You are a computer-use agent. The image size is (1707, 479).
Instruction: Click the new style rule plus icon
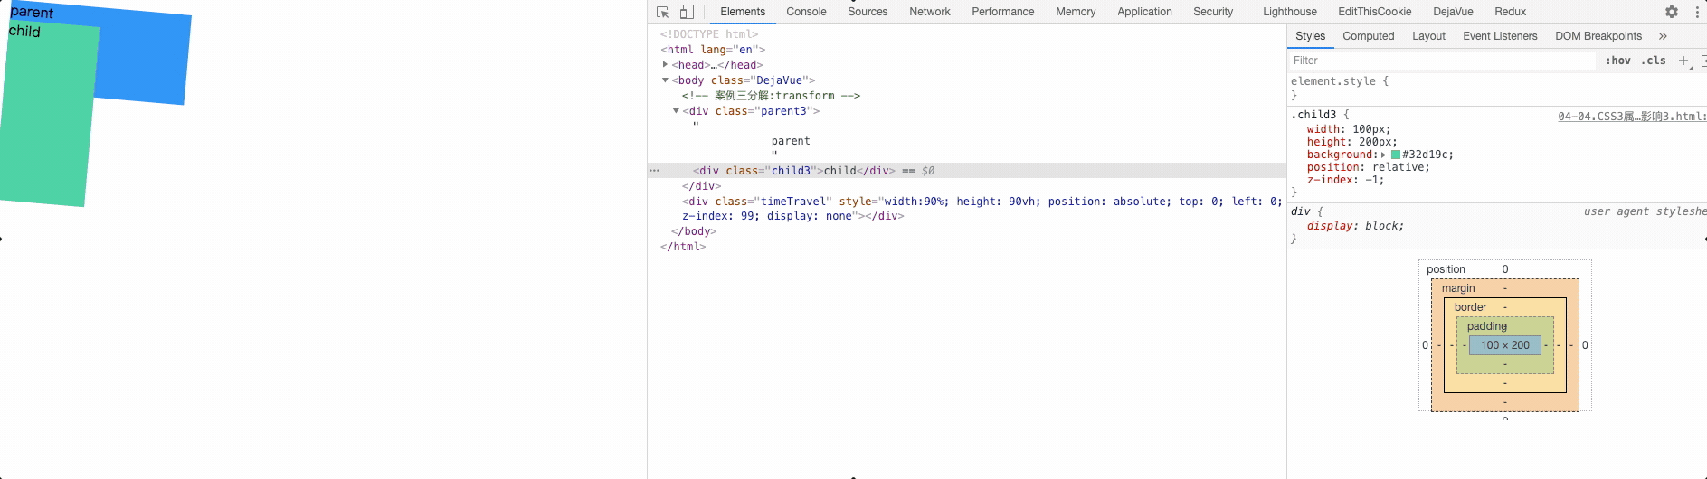[1683, 61]
